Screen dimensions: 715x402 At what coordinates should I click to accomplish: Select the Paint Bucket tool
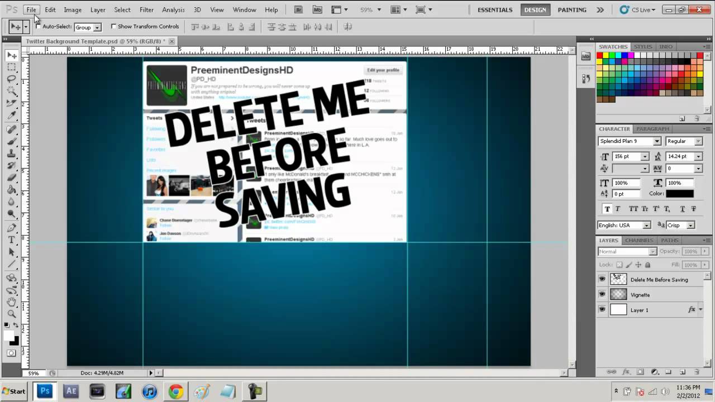click(x=11, y=189)
